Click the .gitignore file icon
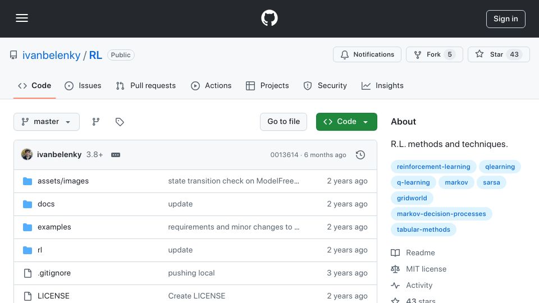 [x=28, y=273]
